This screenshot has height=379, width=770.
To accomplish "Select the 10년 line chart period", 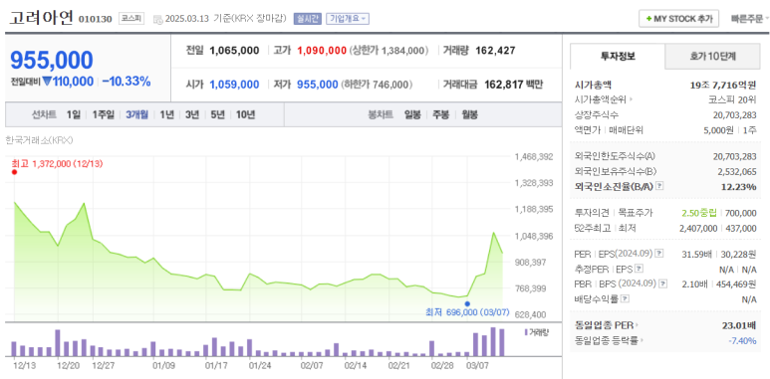I will point(245,114).
